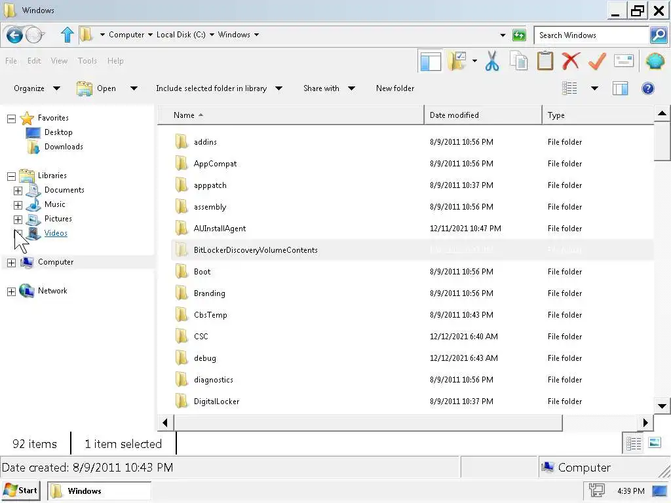Expand the Computer tree node

click(x=12, y=263)
